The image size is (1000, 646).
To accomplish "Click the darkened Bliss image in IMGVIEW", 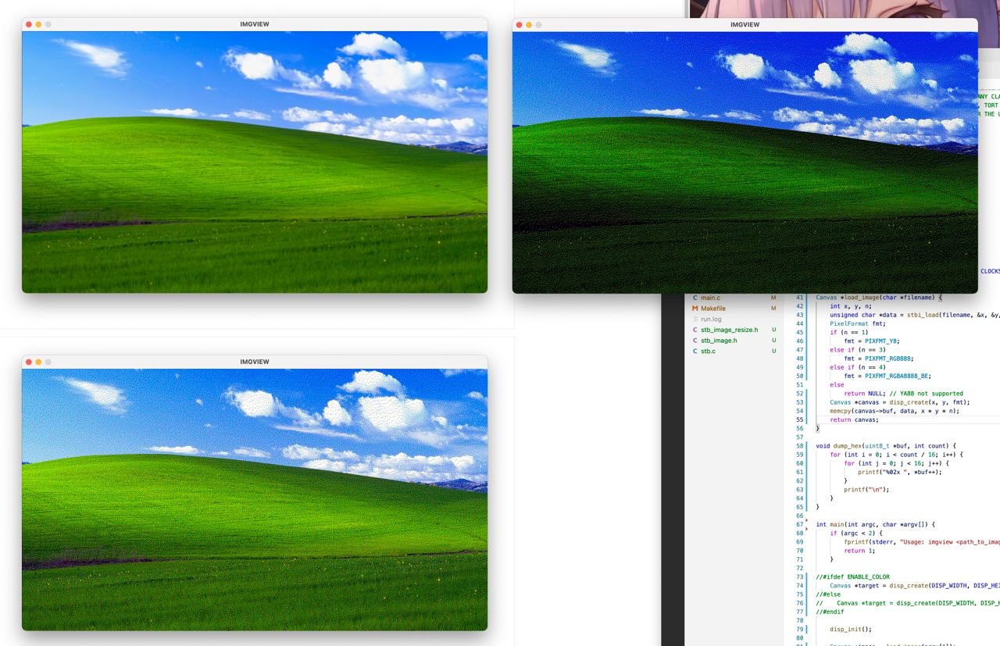I will (745, 162).
